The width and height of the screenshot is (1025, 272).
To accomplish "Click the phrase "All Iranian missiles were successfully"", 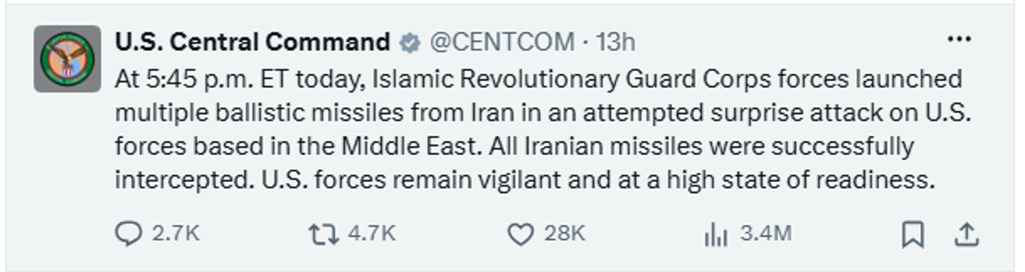I will [701, 147].
